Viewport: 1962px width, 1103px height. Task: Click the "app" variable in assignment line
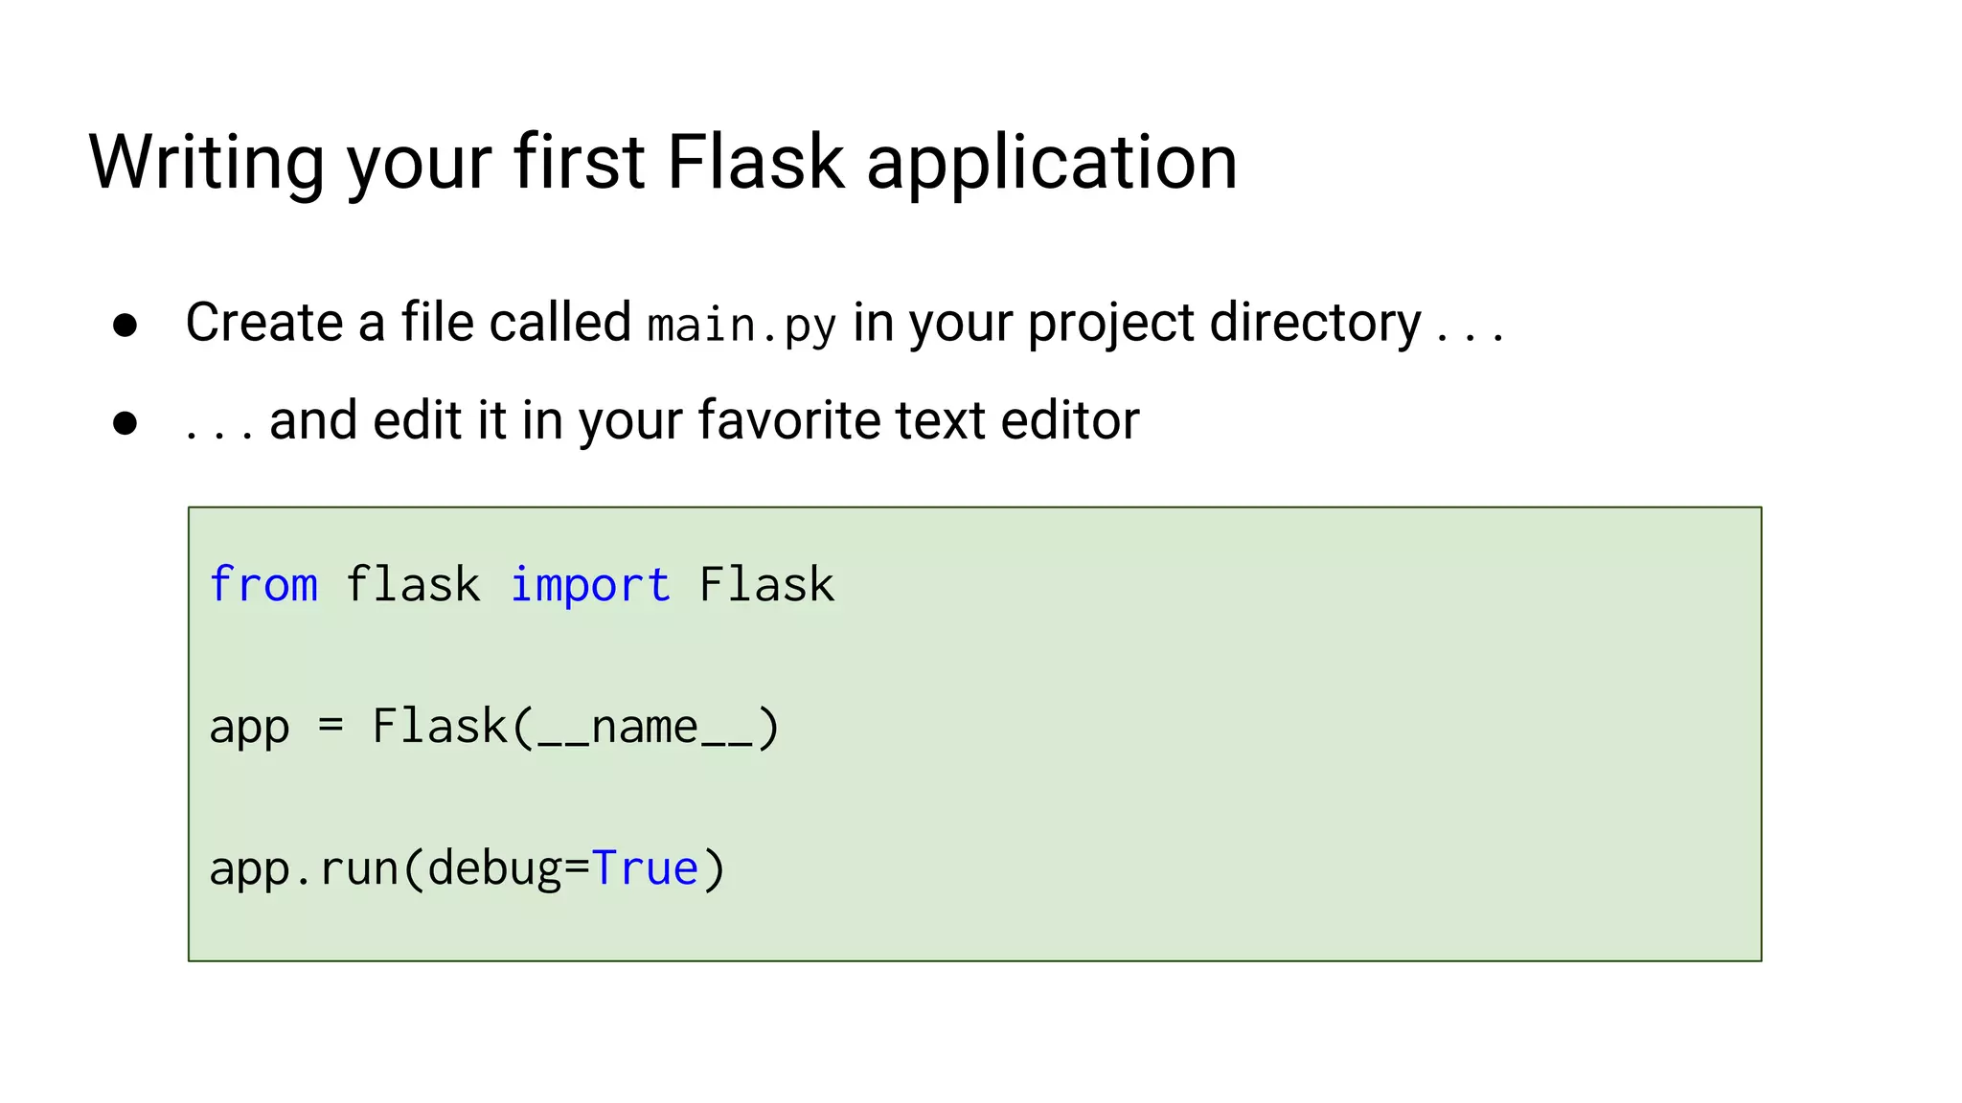(249, 728)
